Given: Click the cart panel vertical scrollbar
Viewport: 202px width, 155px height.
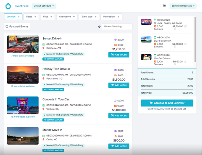Looking at the screenshot, I should tap(195, 39).
